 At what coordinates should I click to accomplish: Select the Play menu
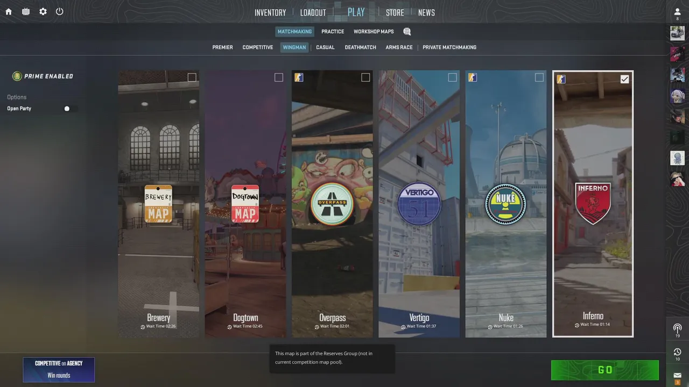click(356, 12)
